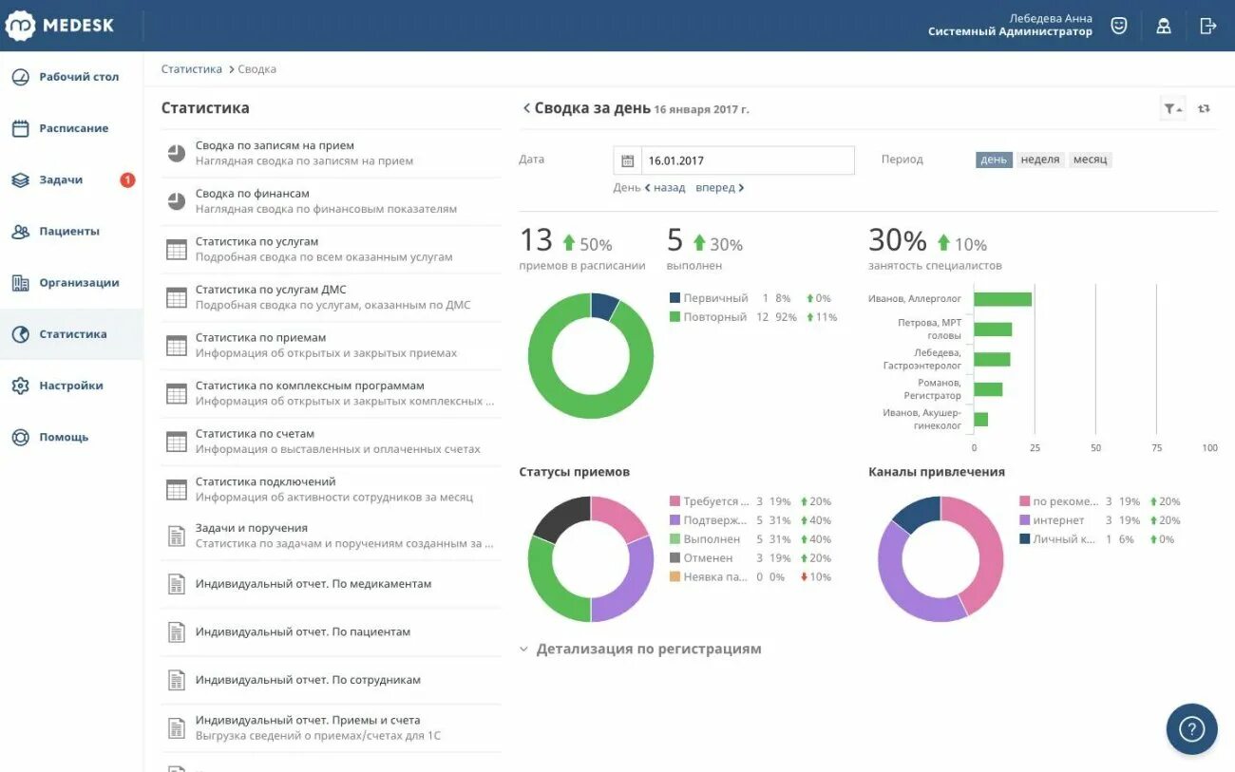The height and width of the screenshot is (772, 1235).
Task: Click pie icon of Сводка по записям на прием
Action: [176, 153]
